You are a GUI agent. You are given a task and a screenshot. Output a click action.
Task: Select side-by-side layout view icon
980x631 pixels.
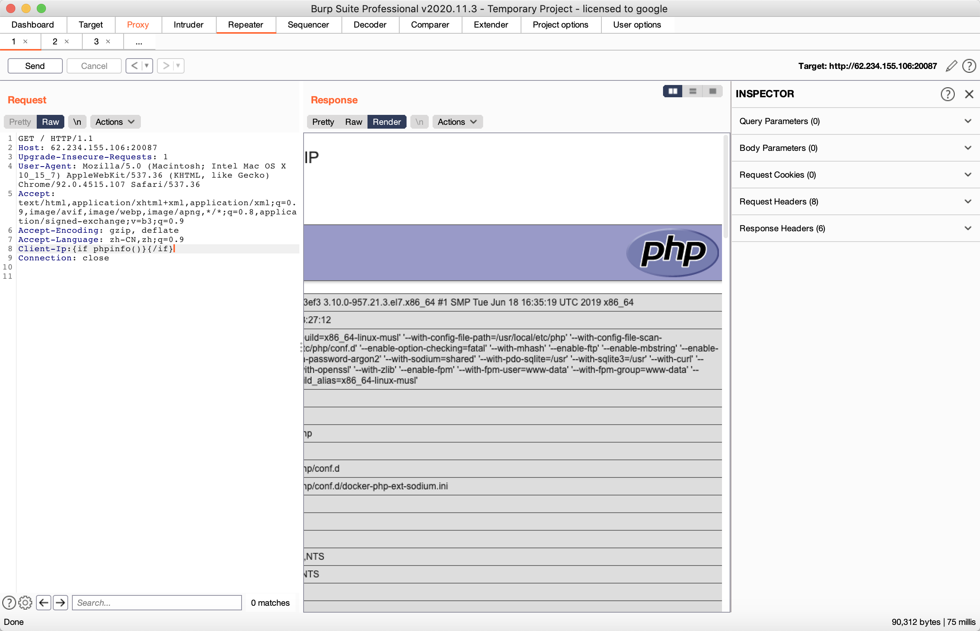673,91
